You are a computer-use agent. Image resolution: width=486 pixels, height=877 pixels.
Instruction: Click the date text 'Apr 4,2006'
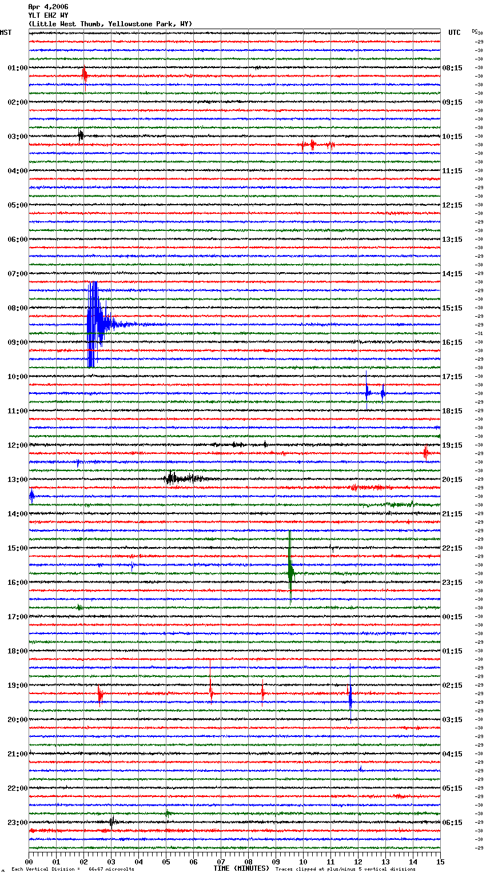[x=48, y=7]
